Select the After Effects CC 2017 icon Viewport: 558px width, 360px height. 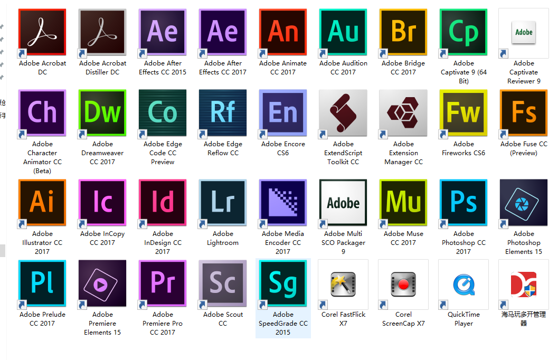[x=223, y=32]
